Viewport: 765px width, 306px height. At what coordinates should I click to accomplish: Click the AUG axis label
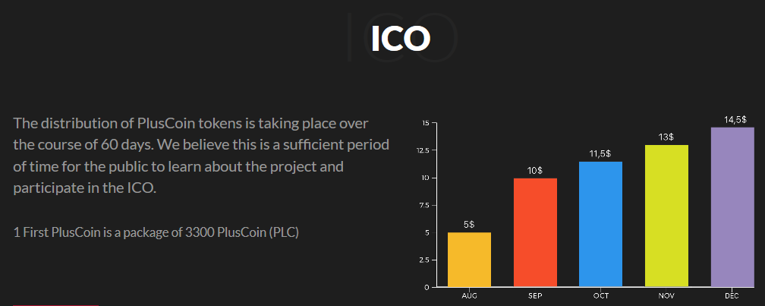(x=469, y=296)
